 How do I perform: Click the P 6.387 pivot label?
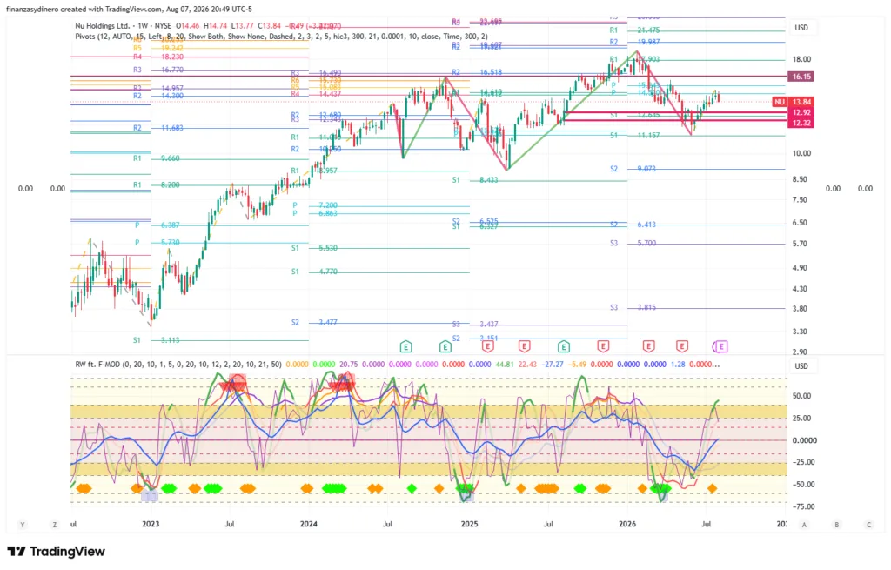tap(157, 225)
